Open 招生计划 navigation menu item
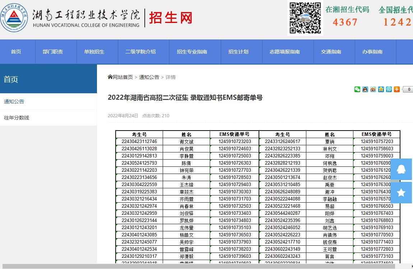This screenshot has width=413, height=269. point(238,52)
